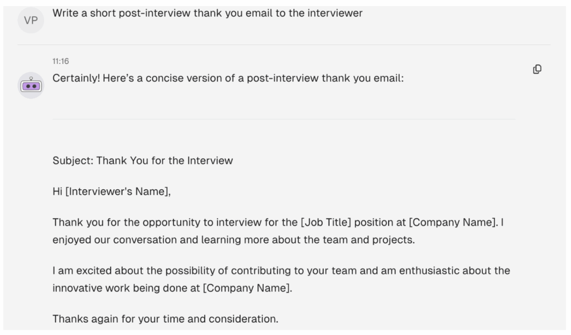Click [Company Name] after "being done at"
This screenshot has width=571, height=335.
point(246,288)
